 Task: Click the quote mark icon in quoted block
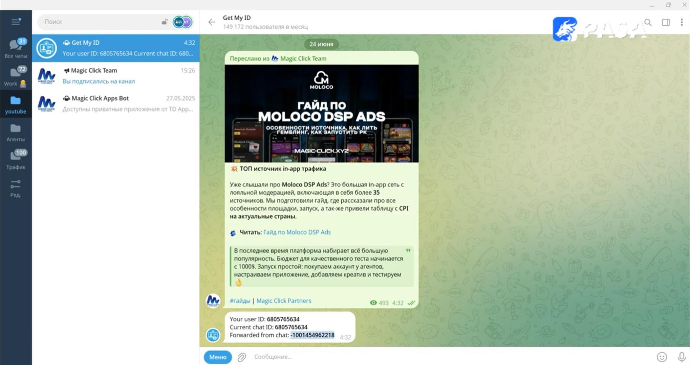click(x=408, y=250)
